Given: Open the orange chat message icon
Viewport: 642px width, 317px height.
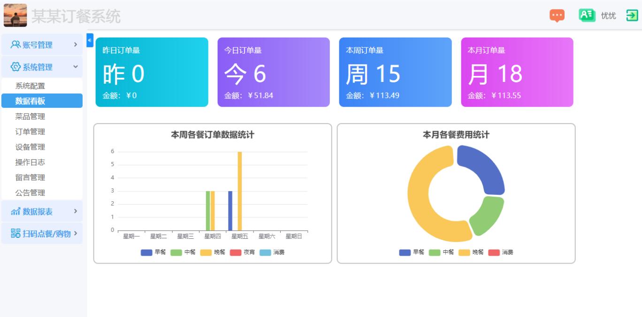Looking at the screenshot, I should [x=557, y=15].
